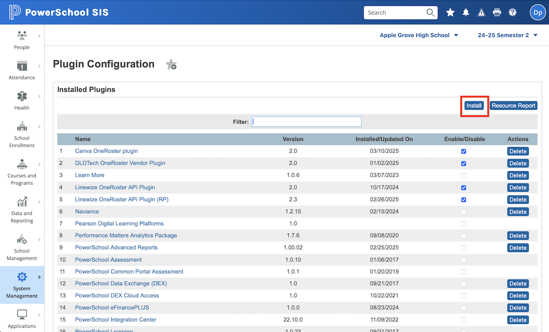
Task: Disable the Canva OneRoster plugin checkbox
Action: (x=464, y=151)
